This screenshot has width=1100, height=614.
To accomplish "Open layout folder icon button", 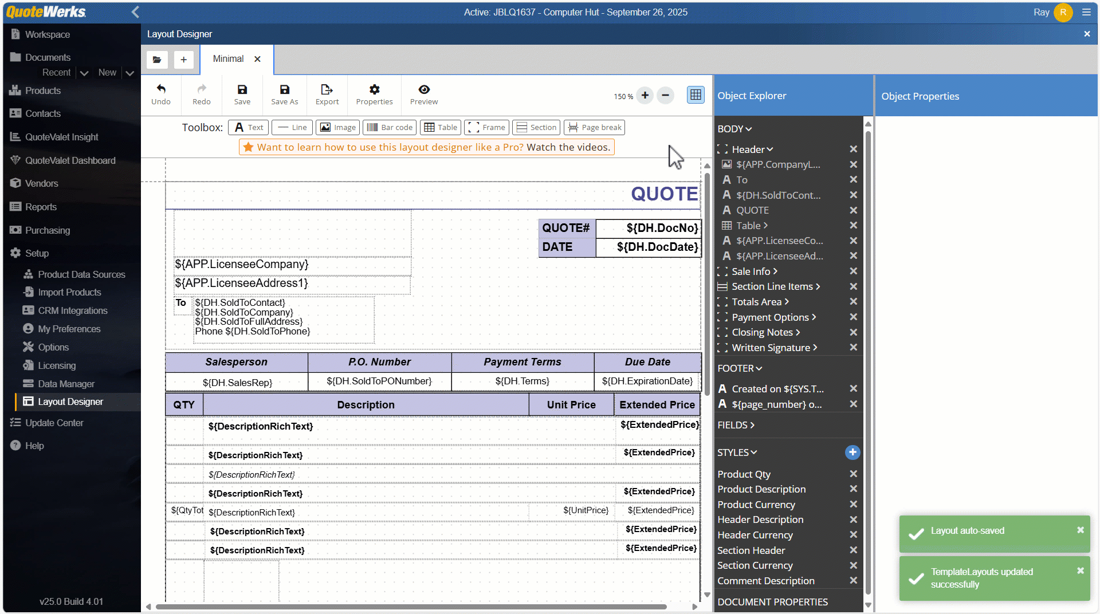I will [157, 60].
